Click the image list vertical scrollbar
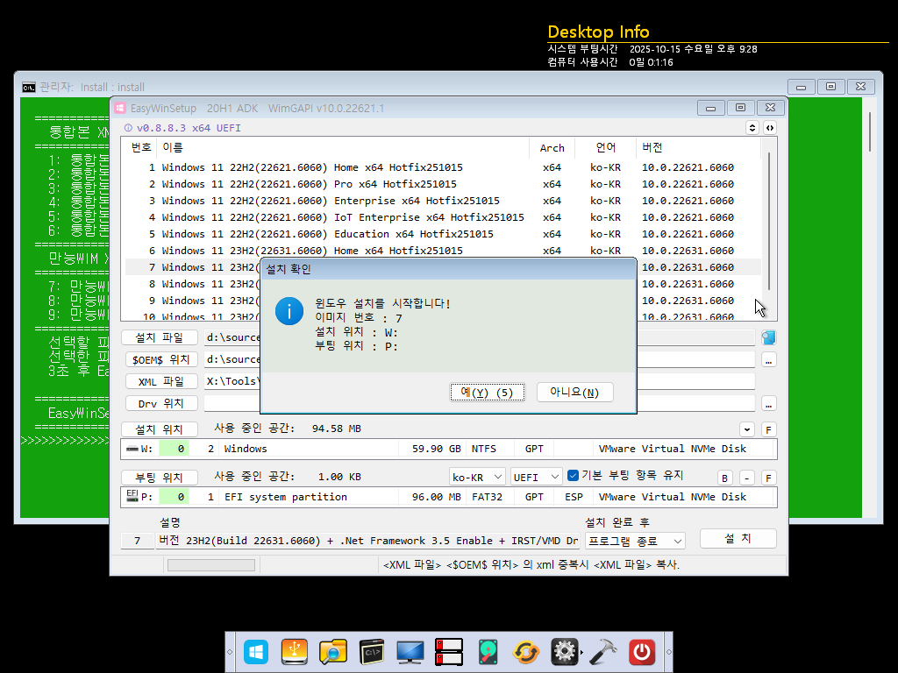Screen dimensions: 898x673 coord(768,229)
